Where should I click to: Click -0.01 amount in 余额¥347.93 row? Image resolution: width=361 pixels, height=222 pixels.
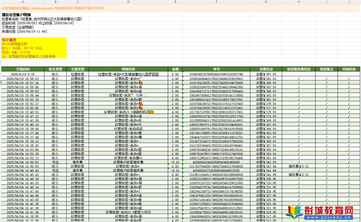tap(175, 162)
